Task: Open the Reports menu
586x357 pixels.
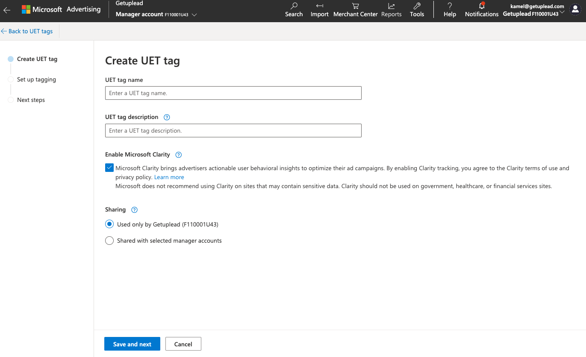Action: coord(391,10)
